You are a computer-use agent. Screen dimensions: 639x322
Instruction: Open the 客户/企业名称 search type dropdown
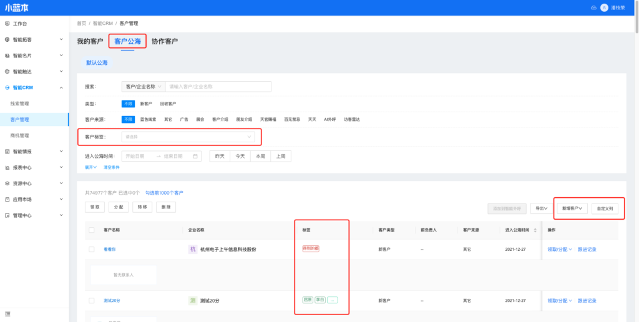[x=143, y=87]
